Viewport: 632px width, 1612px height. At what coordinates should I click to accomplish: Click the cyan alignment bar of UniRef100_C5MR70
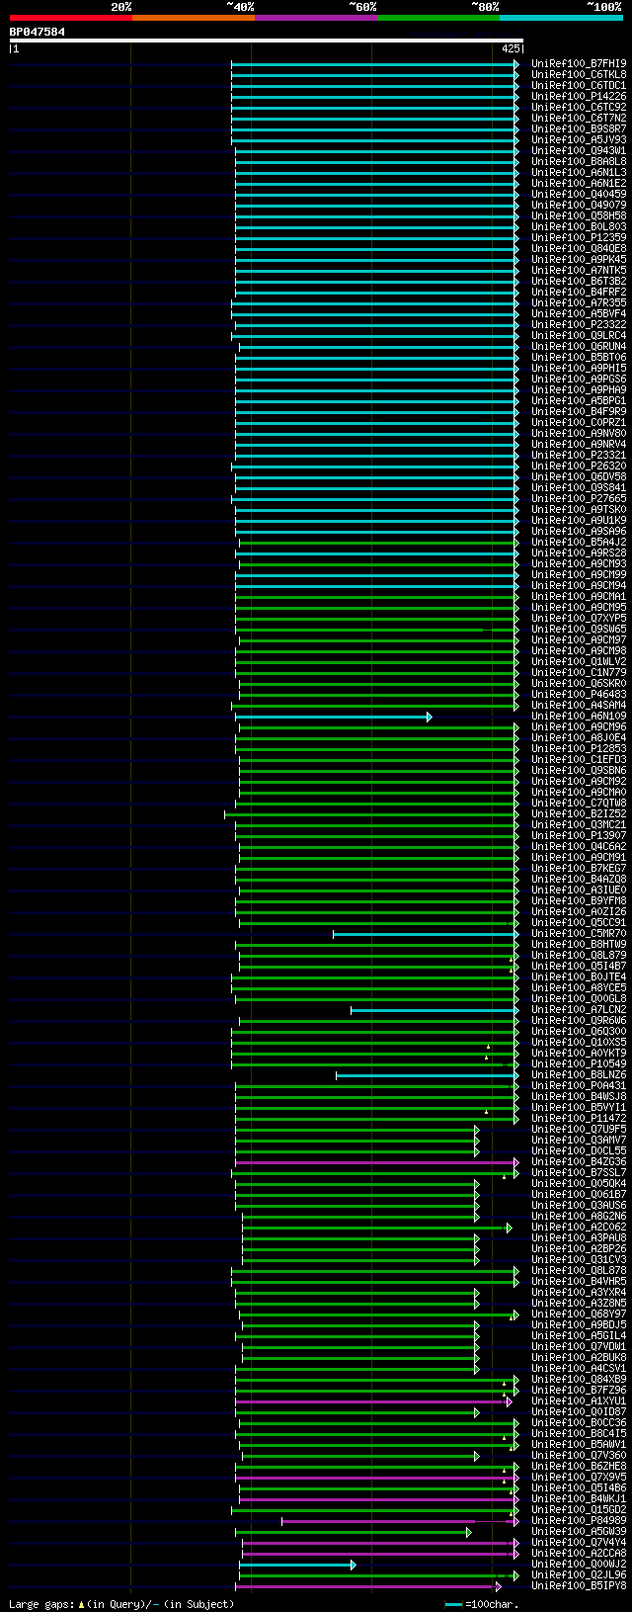pyautogui.click(x=426, y=934)
